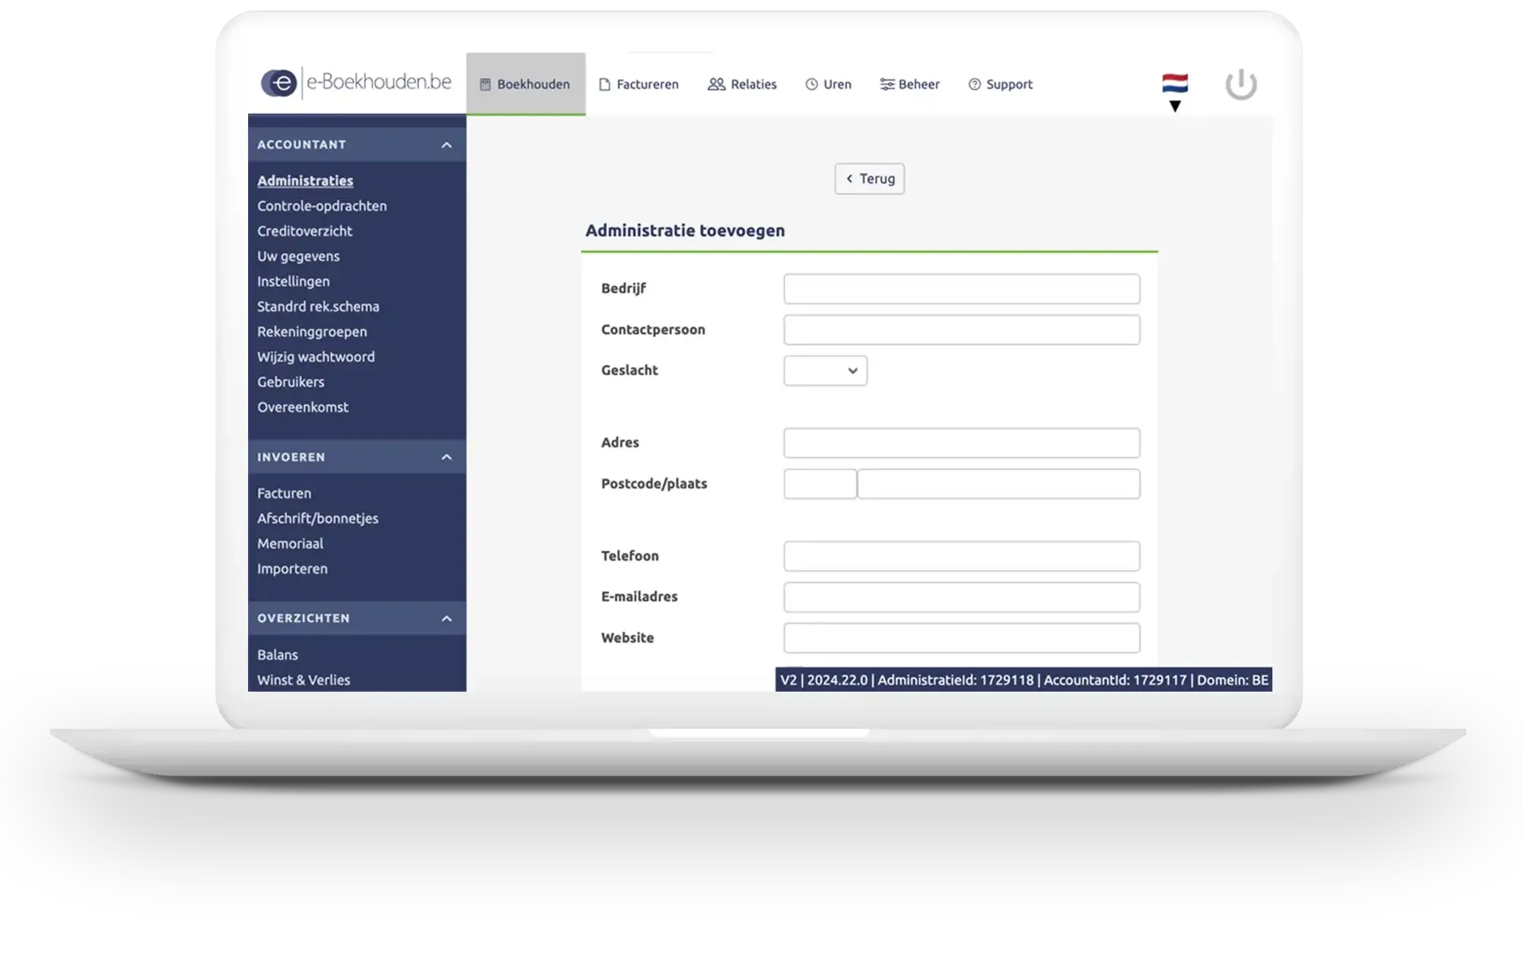The width and height of the screenshot is (1522, 961).
Task: Click the Website input field
Action: 962,638
